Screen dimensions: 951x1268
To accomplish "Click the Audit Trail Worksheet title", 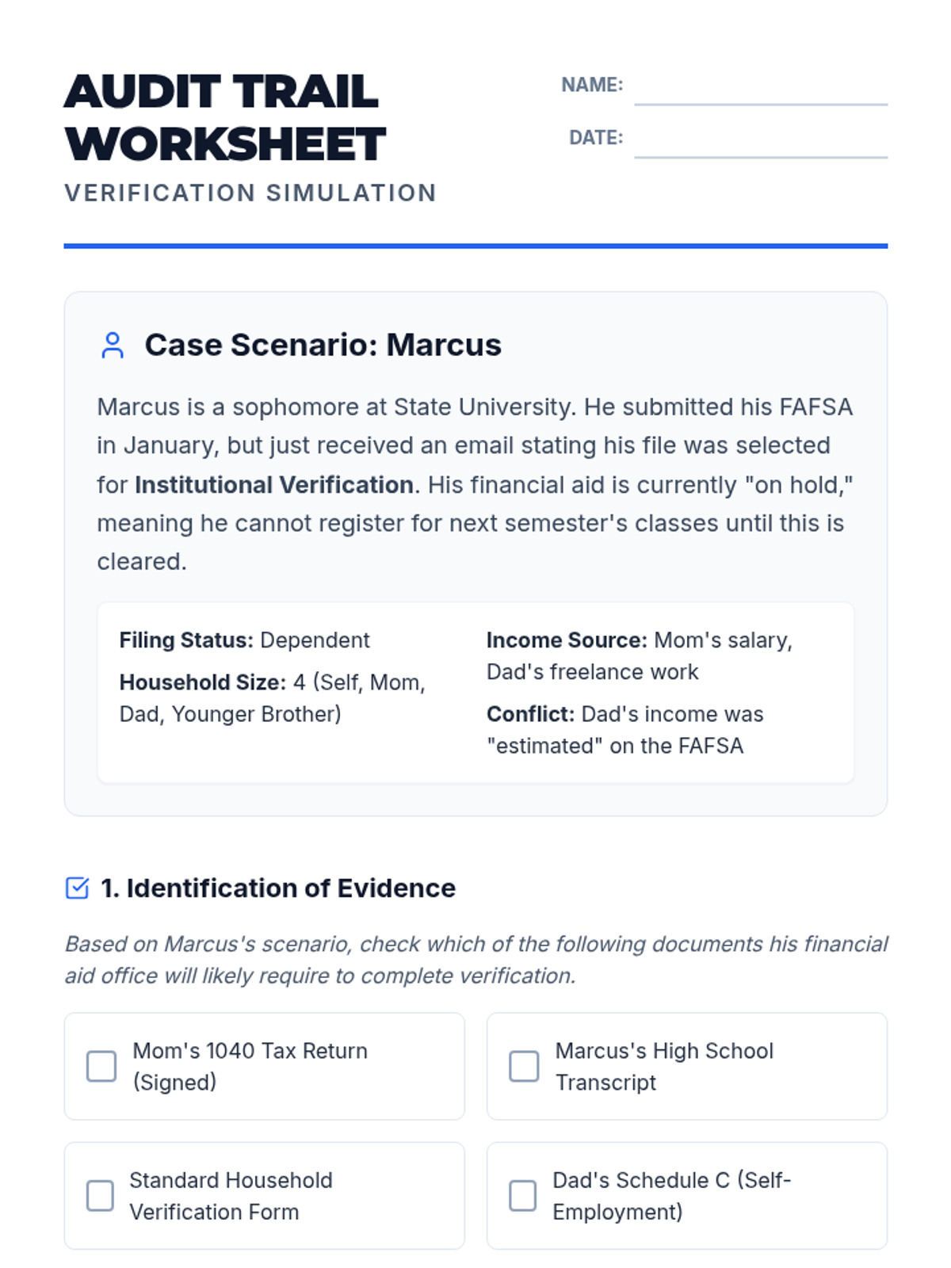I will 224,117.
